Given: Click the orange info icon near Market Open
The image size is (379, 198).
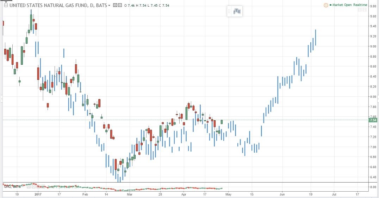Looking at the screenshot, I should [x=326, y=5].
